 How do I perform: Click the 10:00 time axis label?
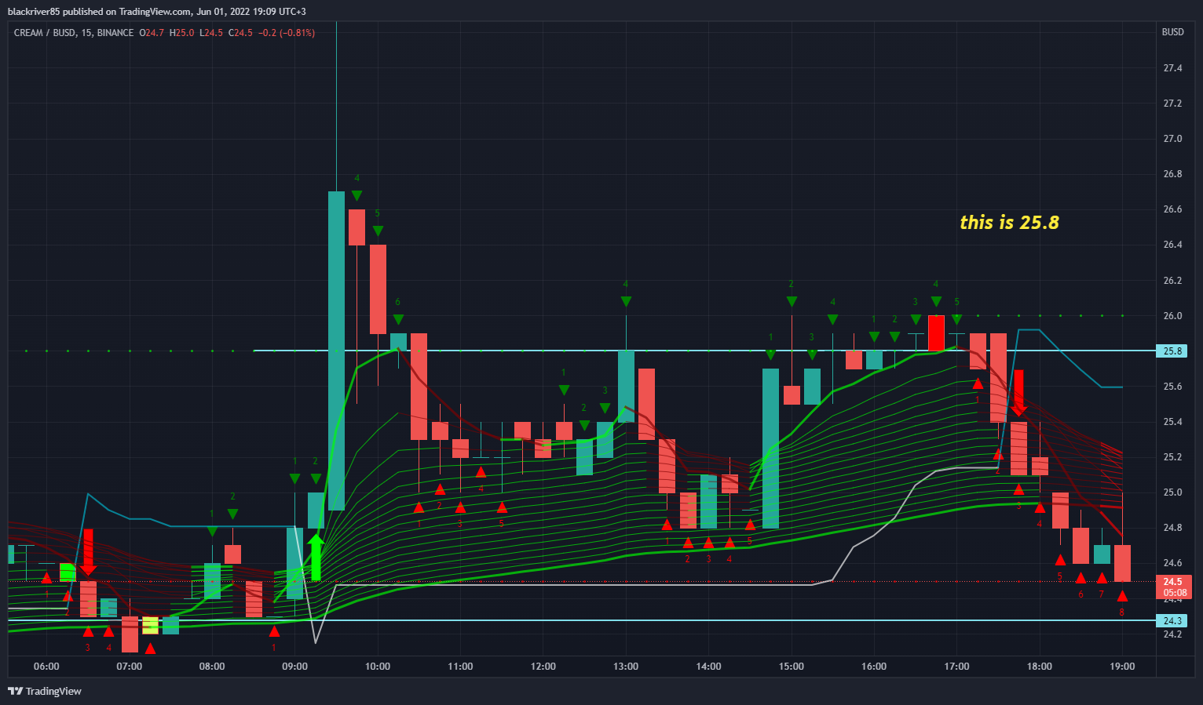point(378,667)
